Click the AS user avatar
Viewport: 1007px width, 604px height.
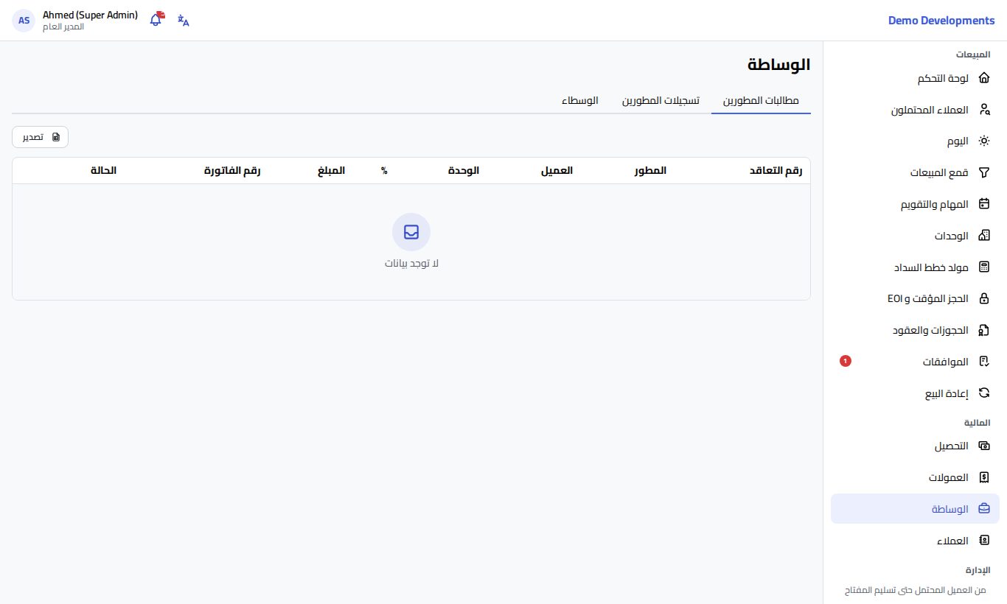tap(24, 20)
